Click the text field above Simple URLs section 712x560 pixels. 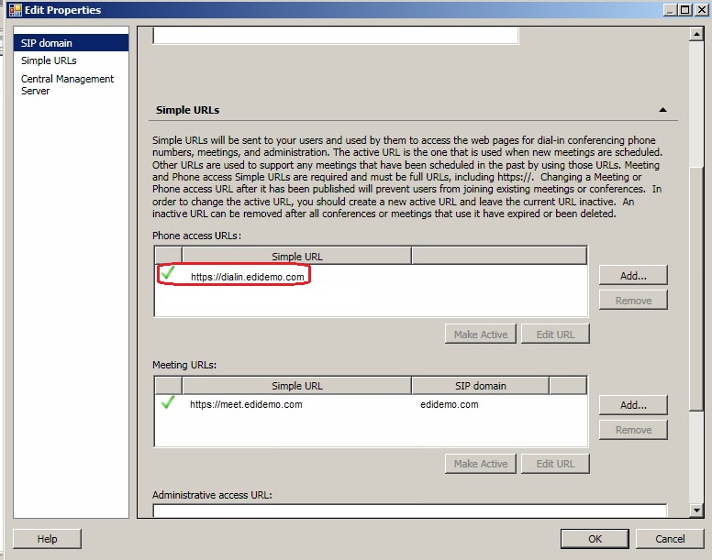point(336,36)
